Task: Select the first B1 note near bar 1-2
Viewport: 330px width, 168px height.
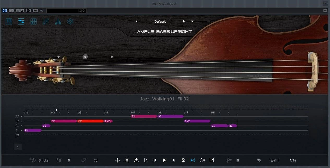Action: point(46,126)
